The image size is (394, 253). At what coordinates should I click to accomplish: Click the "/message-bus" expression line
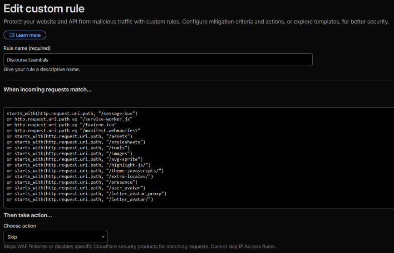[x=72, y=113]
